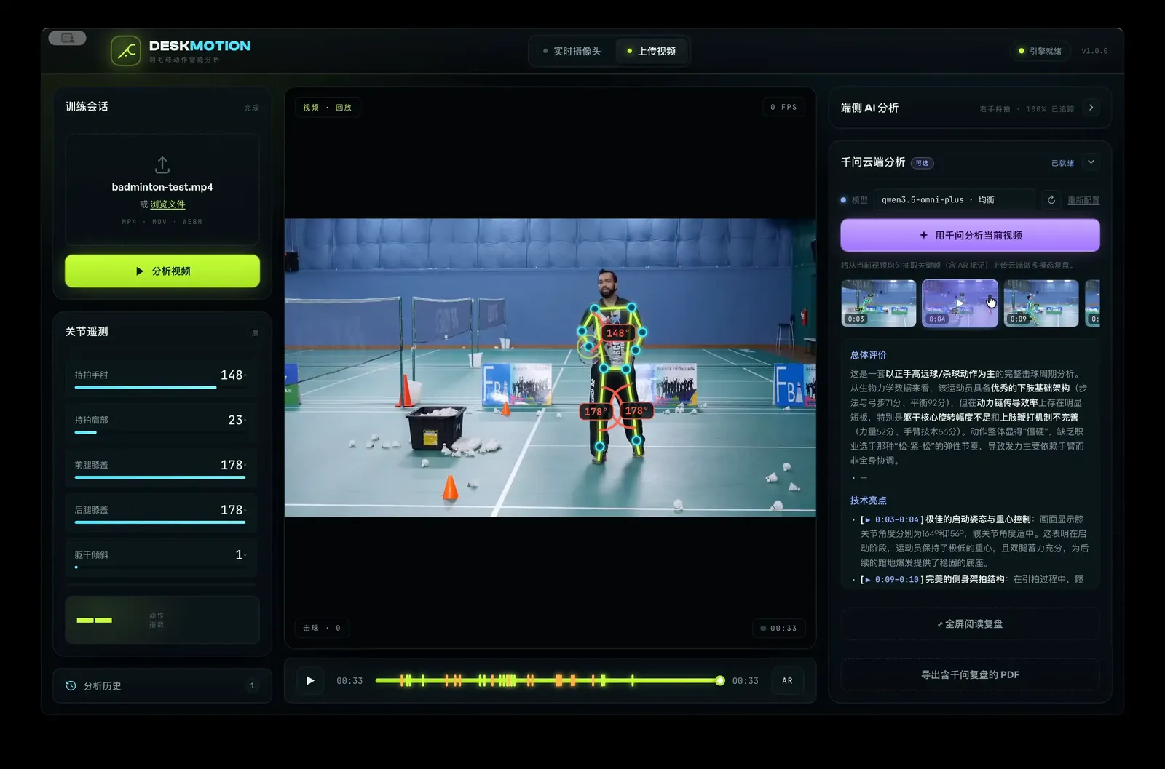This screenshot has height=769, width=1165.
Task: Expand the 端侧 AI 分析 panel chevron
Action: (x=1091, y=108)
